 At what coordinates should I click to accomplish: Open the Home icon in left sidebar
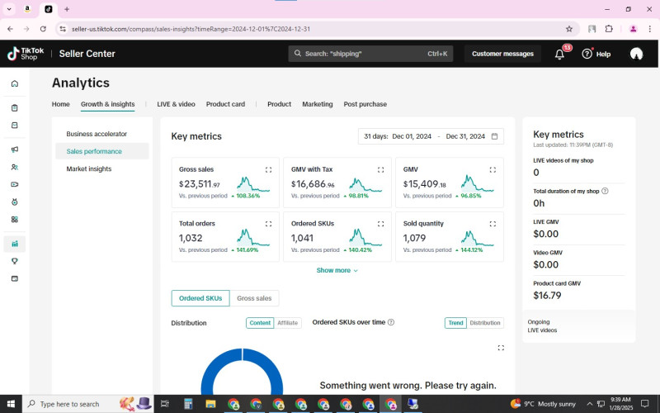coord(15,83)
